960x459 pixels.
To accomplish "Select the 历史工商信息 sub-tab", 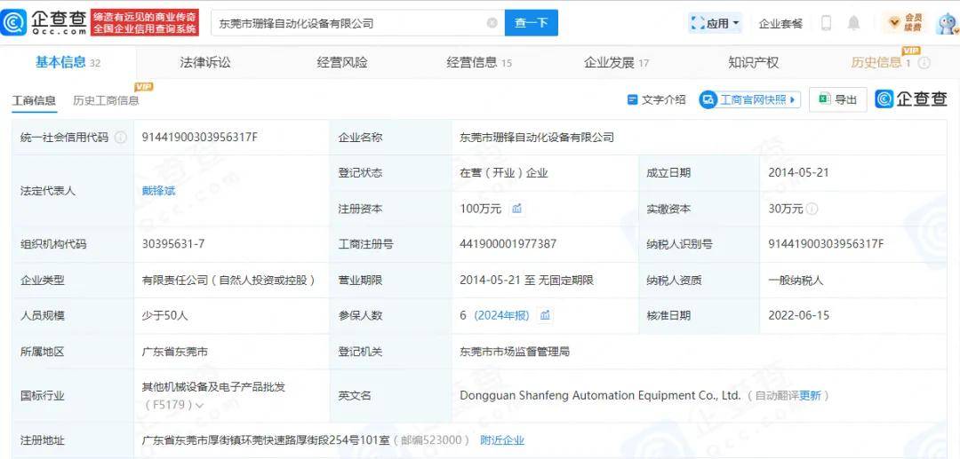I will [x=106, y=100].
